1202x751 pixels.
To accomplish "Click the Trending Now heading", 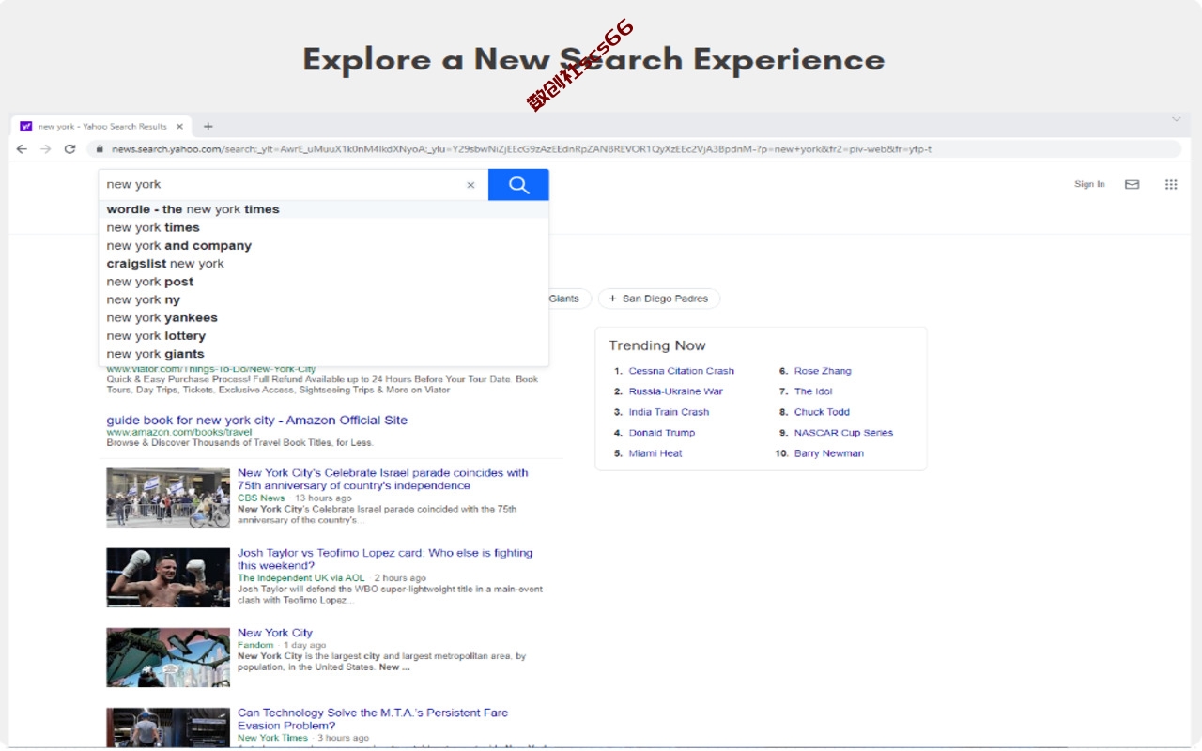I will 657,345.
